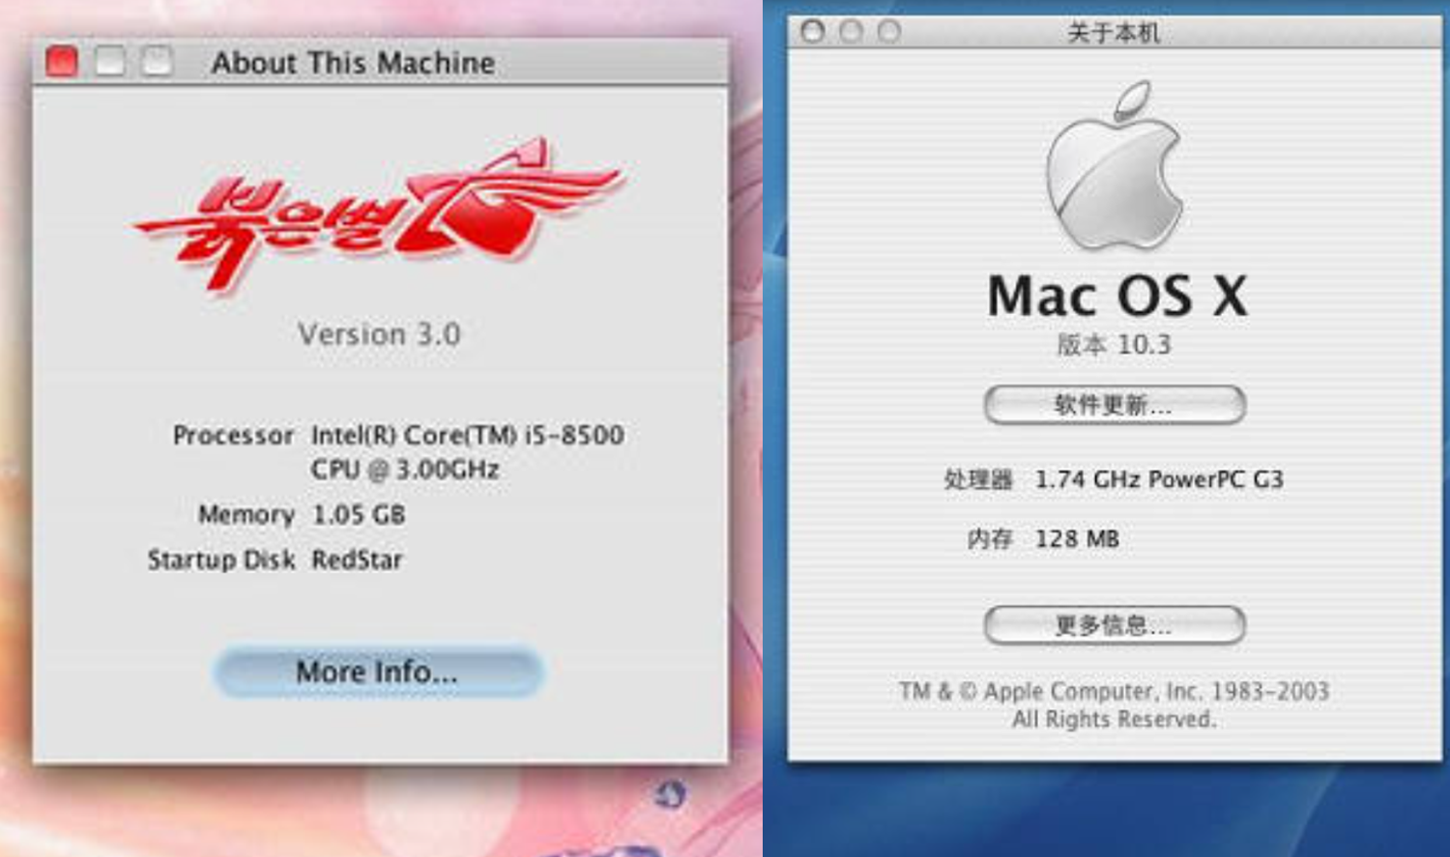Open More Info in About This Machine
1450x857 pixels.
(378, 671)
